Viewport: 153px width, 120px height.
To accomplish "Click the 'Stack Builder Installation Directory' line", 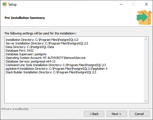I will [51, 72].
